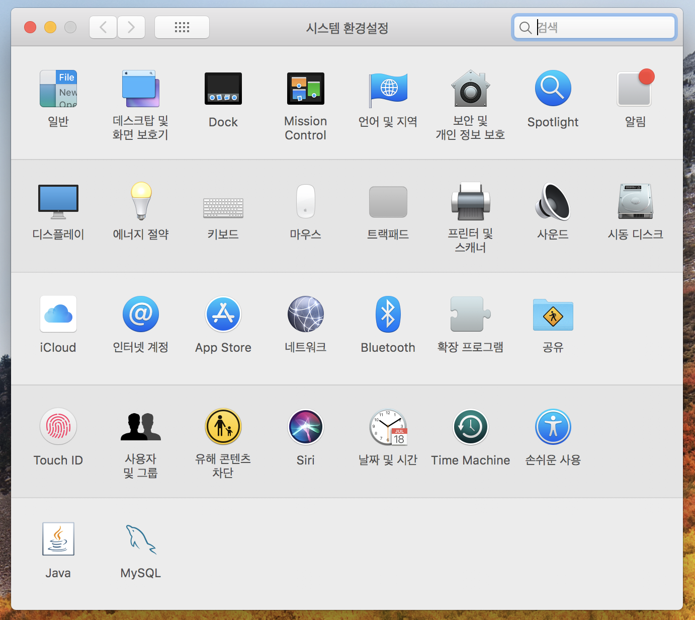This screenshot has height=620, width=695.
Task: Open 마우스 mouse preferences
Action: pos(306,201)
